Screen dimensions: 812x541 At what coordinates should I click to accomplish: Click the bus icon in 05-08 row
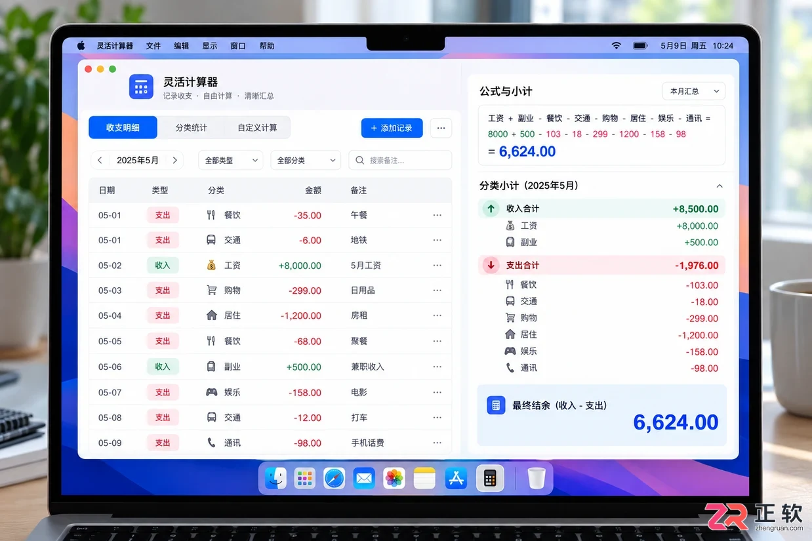pyautogui.click(x=211, y=417)
